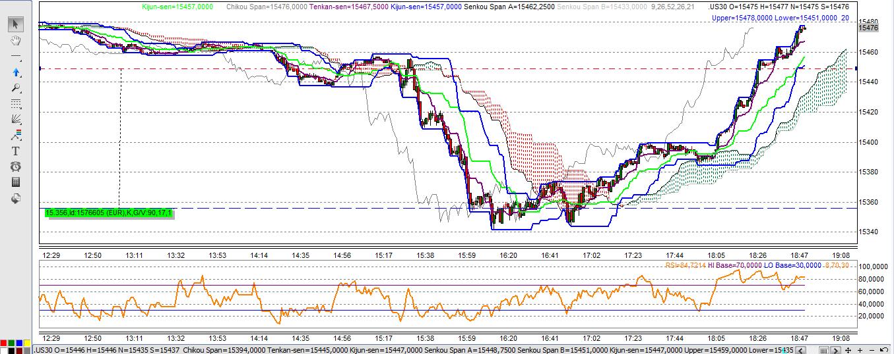The width and height of the screenshot is (894, 354).
Task: Choose the horizontal line drawing tool
Action: 16,57
